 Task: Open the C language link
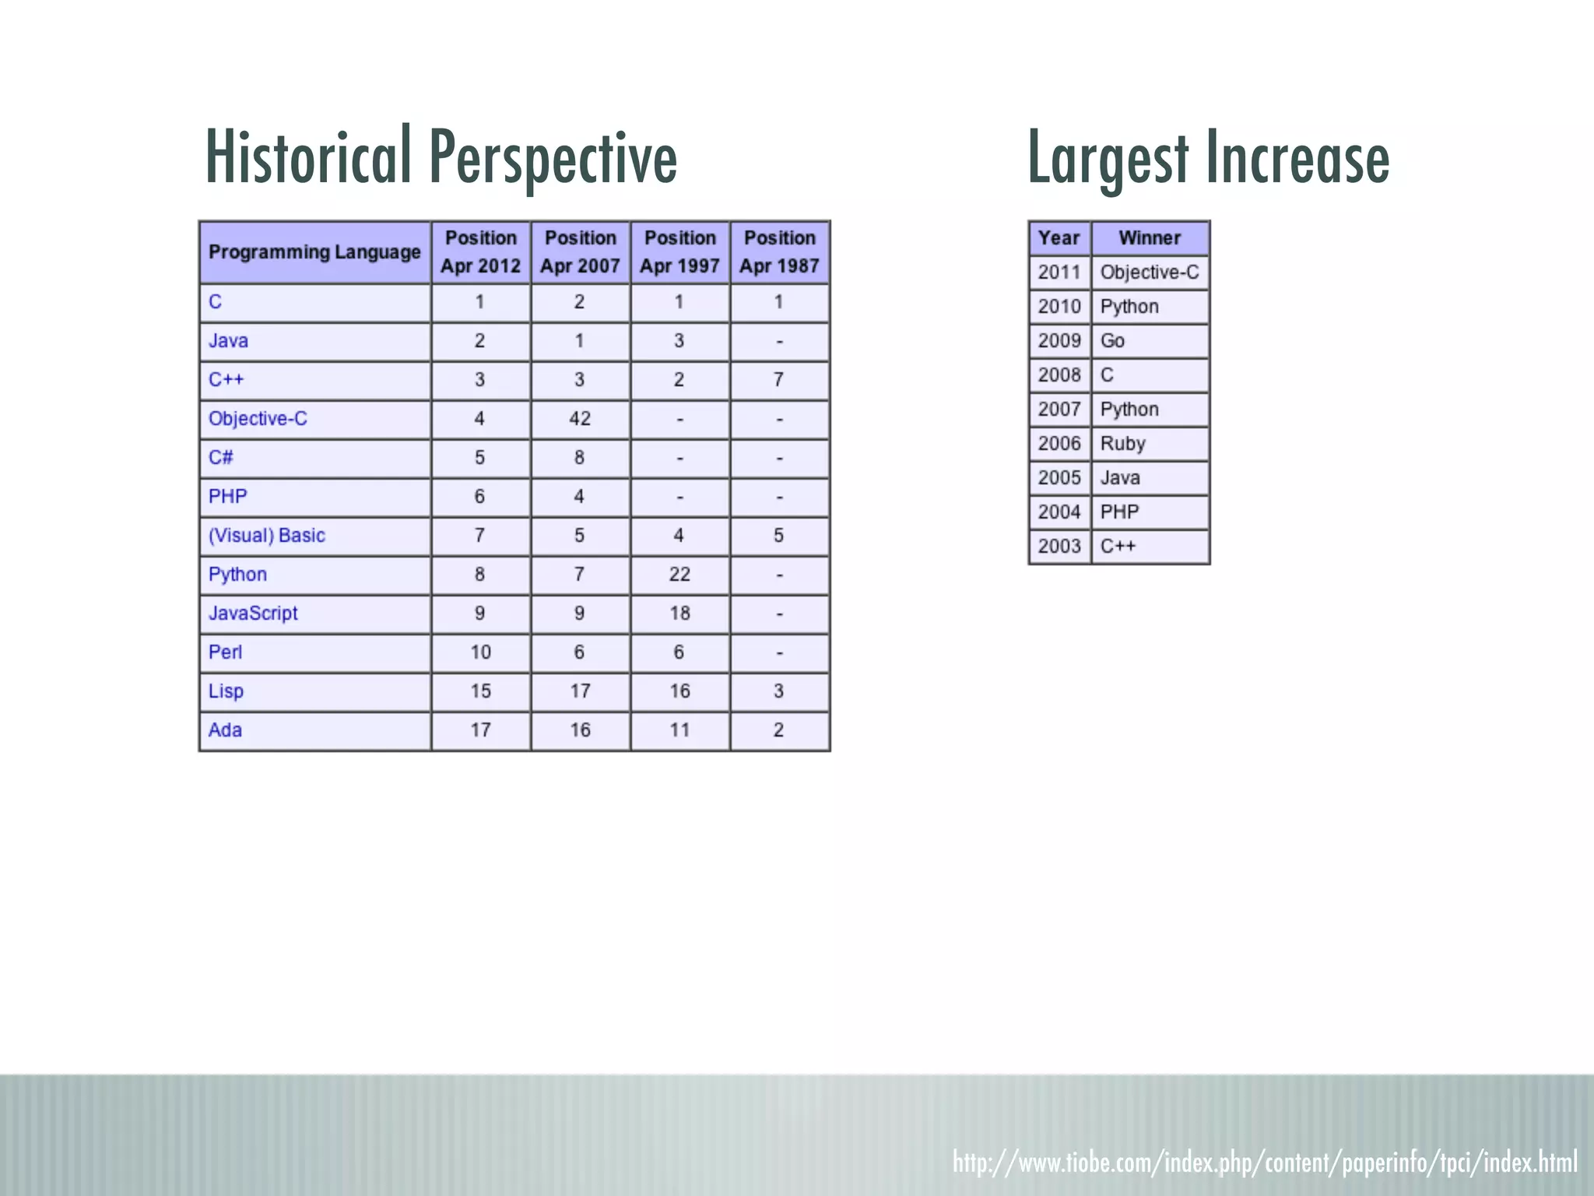coord(215,302)
